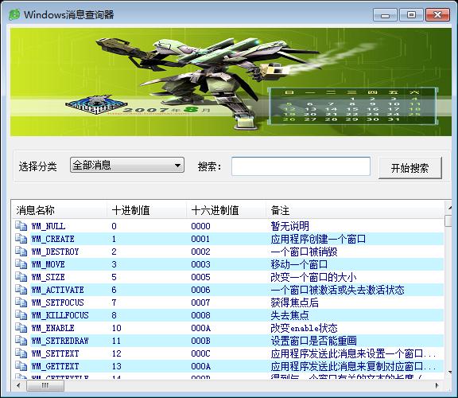Click the icon next to WM_SETFOCUS
The image size is (458, 398).
click(x=21, y=302)
